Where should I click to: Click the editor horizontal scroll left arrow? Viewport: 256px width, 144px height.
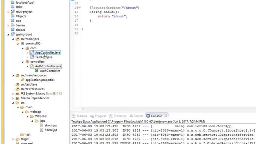(x=83, y=108)
